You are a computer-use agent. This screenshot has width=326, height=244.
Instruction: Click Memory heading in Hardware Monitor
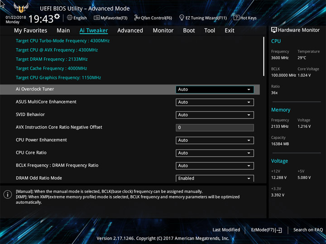pyautogui.click(x=281, y=110)
